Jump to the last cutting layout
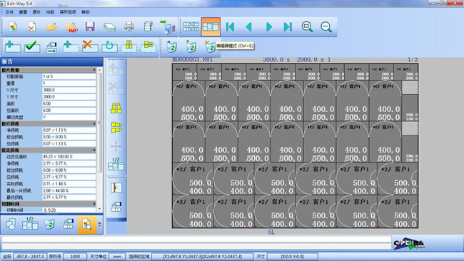This screenshot has width=464, height=261. click(288, 27)
